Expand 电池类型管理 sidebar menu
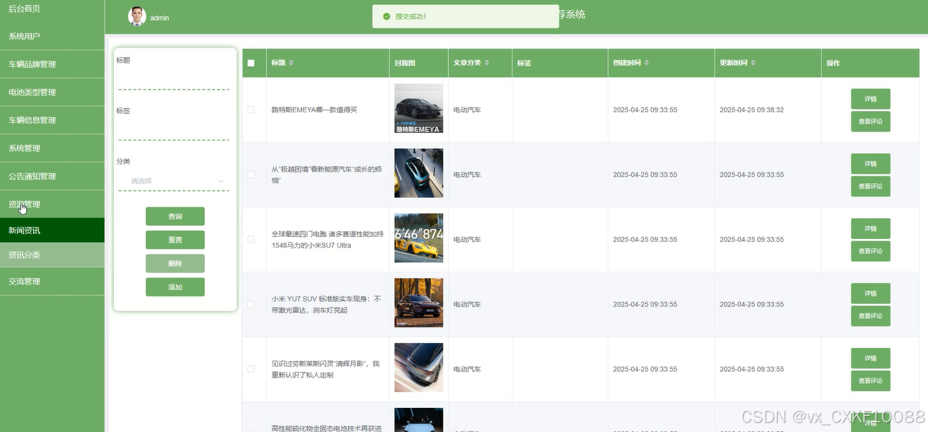 click(52, 92)
